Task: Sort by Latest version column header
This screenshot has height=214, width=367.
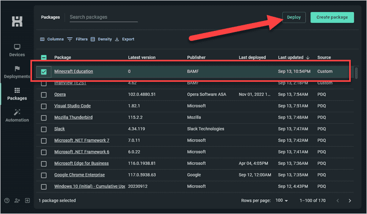Action: (142, 57)
